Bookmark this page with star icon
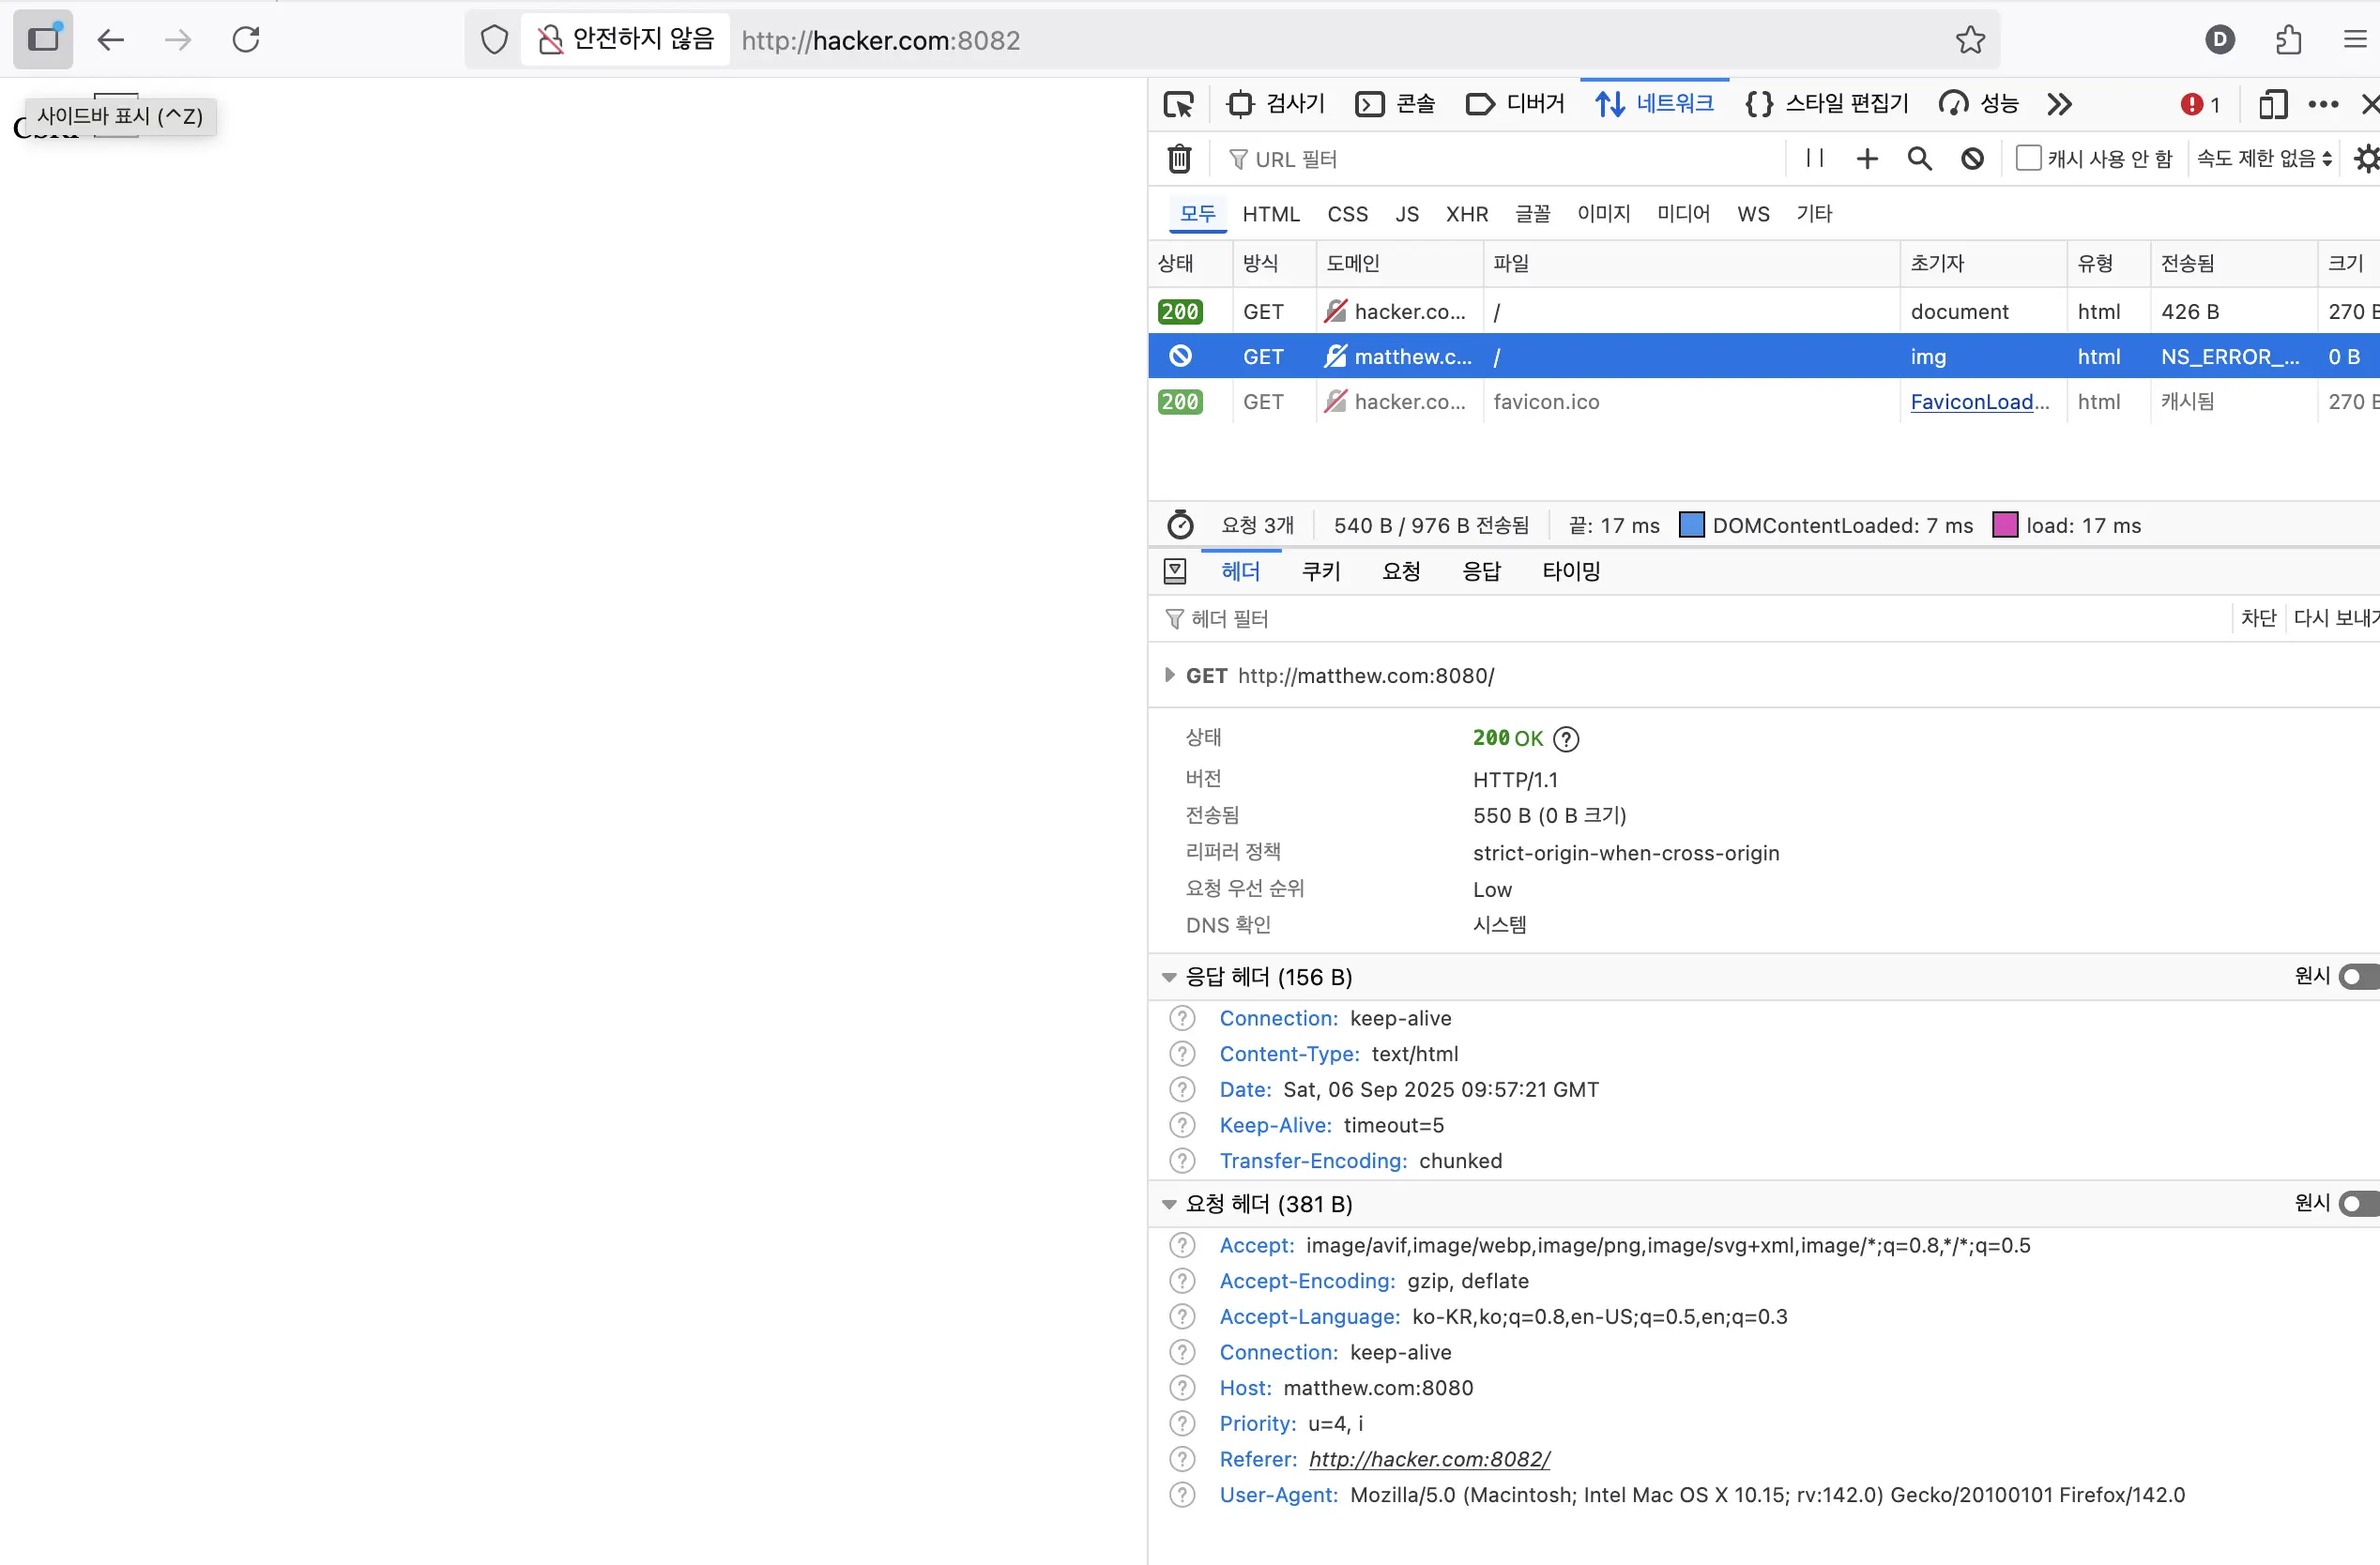This screenshot has height=1565, width=2380. pyautogui.click(x=1969, y=40)
